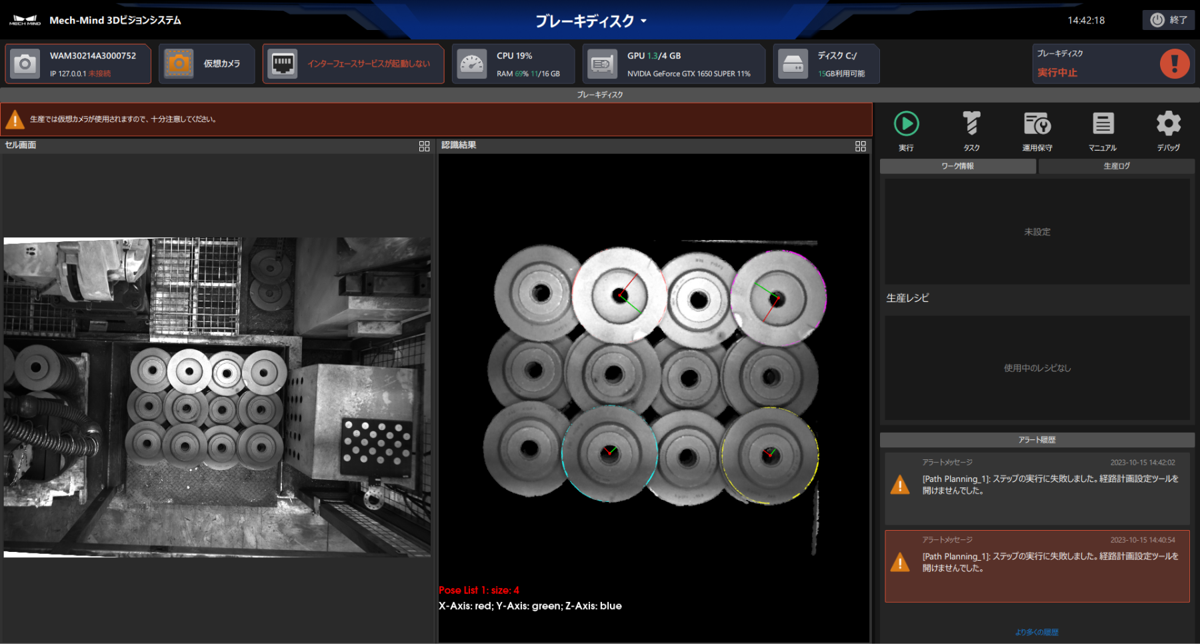Open the デバッグ gear icon
This screenshot has width=1200, height=644.
coord(1168,124)
